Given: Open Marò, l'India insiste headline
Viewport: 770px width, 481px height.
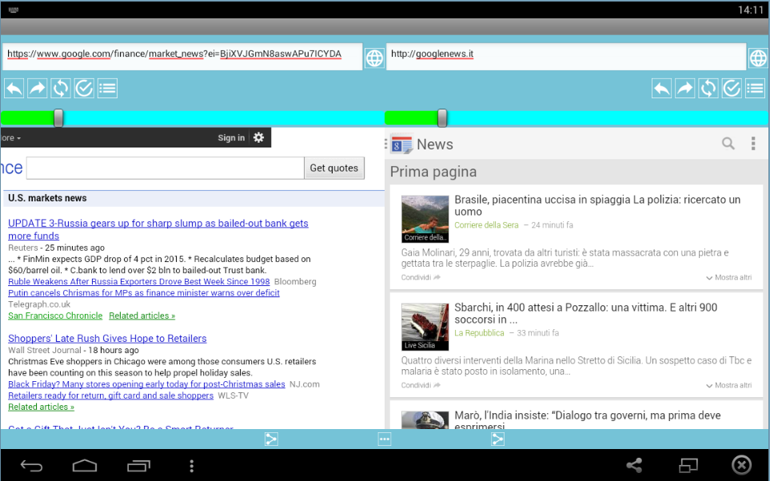Looking at the screenshot, I should click(x=588, y=420).
